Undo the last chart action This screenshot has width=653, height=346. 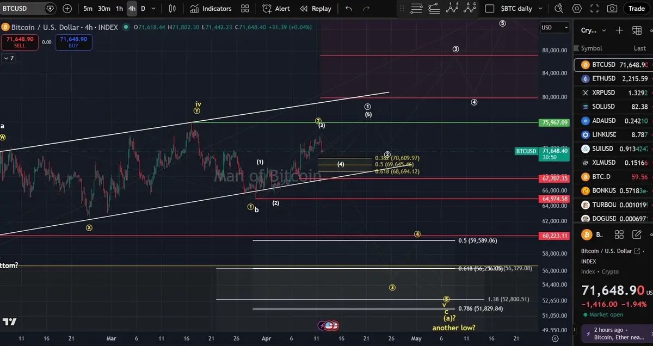[x=349, y=9]
